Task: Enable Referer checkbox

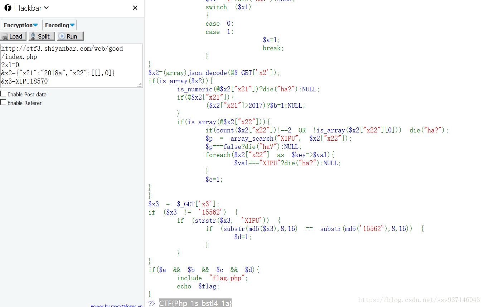Action: point(3,102)
